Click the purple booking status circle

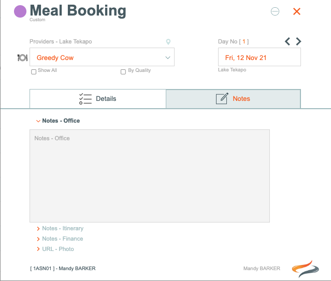[20, 11]
